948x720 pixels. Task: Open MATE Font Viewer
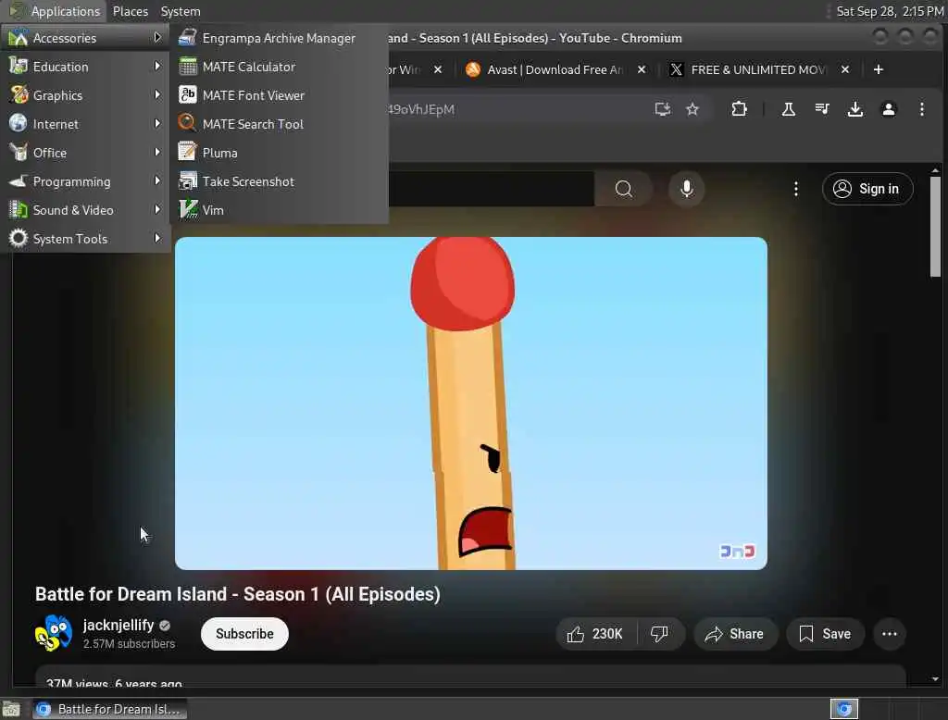pyautogui.click(x=279, y=95)
